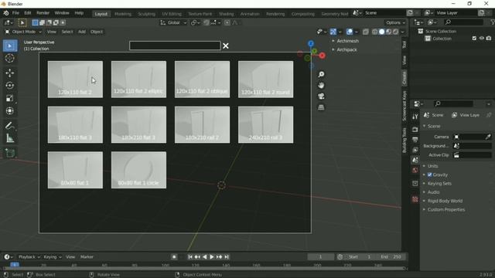Hide Collection in viewport via eye icon

pyautogui.click(x=482, y=39)
